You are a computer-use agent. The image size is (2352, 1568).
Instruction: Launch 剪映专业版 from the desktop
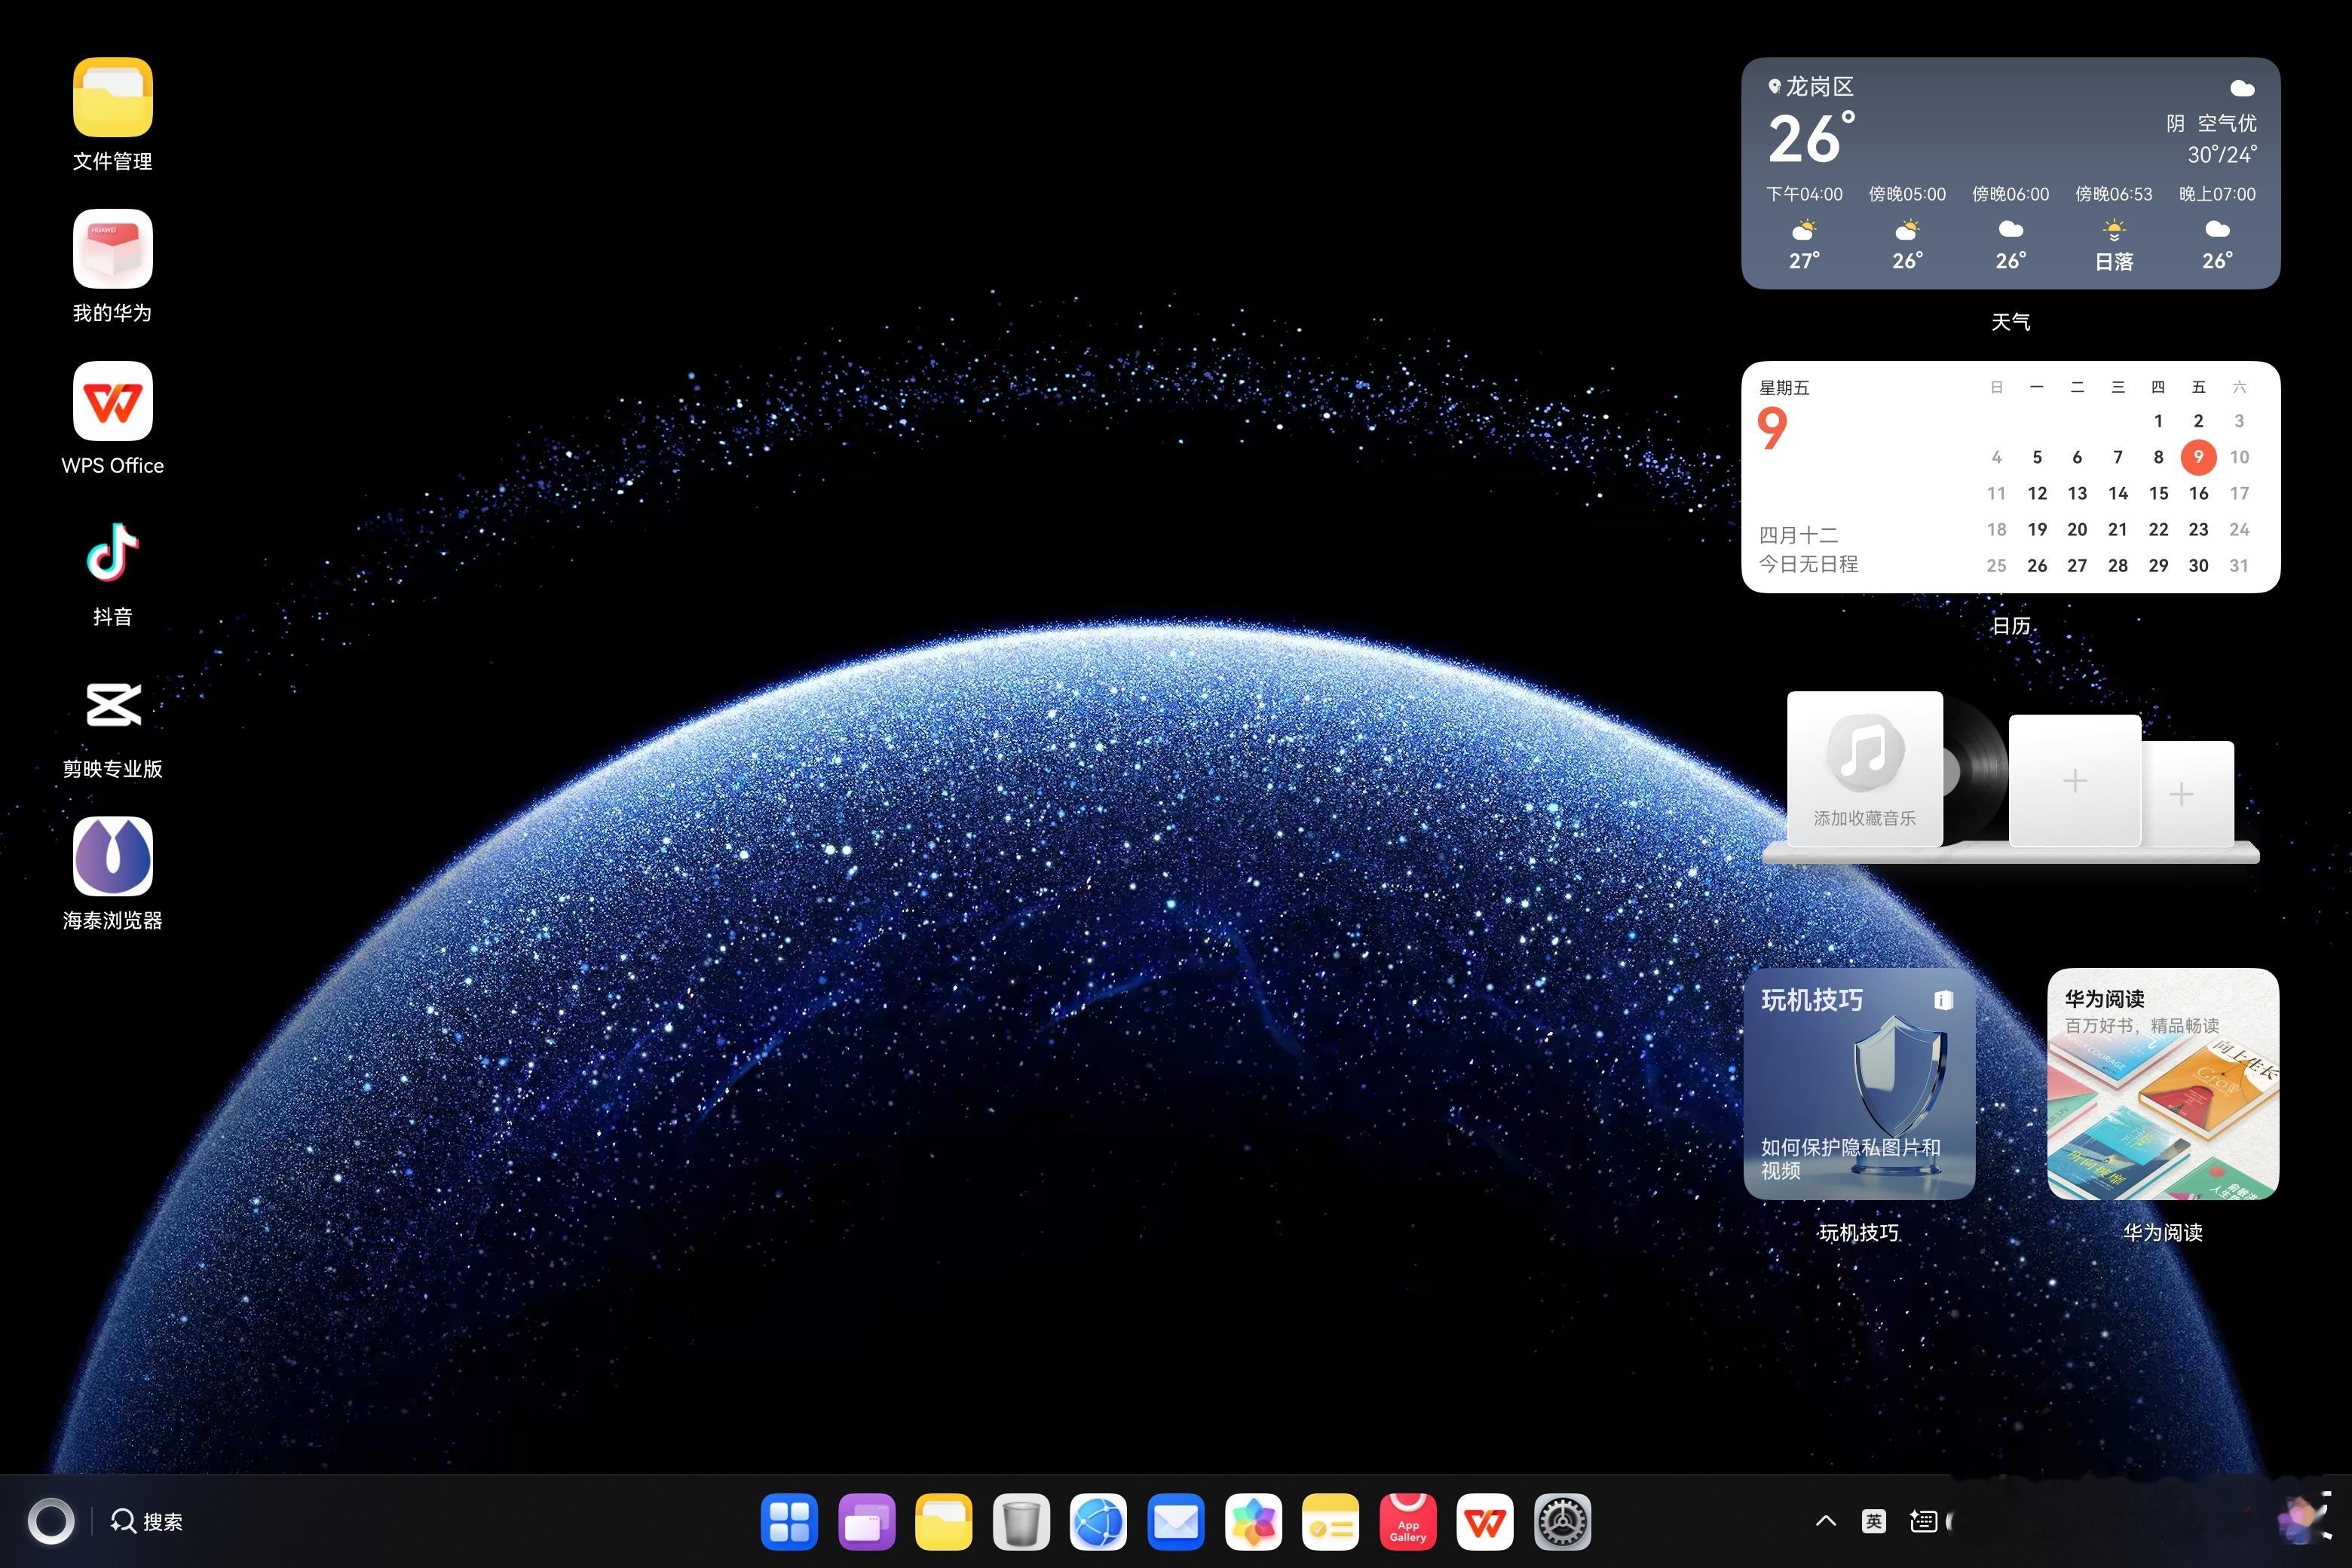pyautogui.click(x=112, y=705)
